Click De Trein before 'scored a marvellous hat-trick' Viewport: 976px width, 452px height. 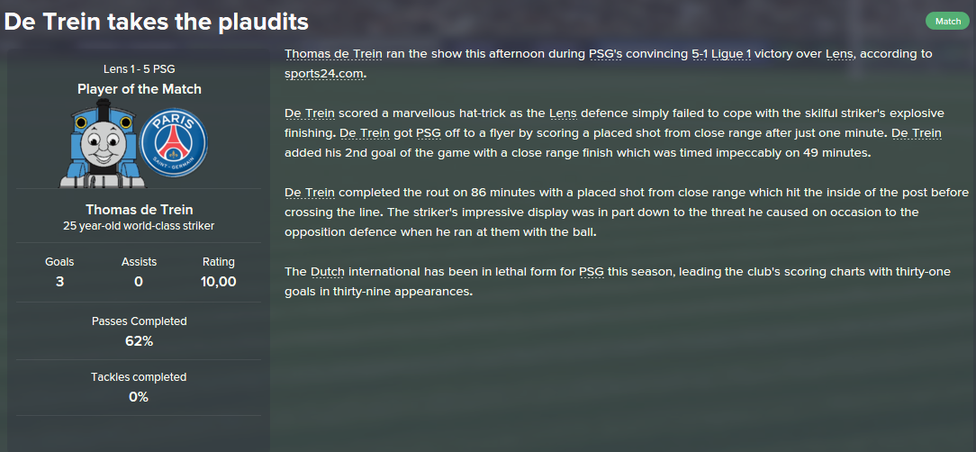click(310, 113)
